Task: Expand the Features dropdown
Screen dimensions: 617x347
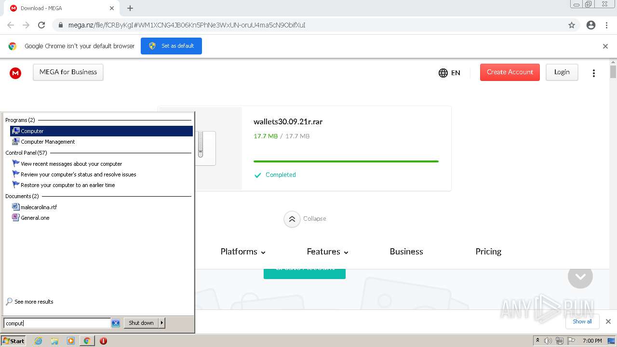Action: coord(328,252)
